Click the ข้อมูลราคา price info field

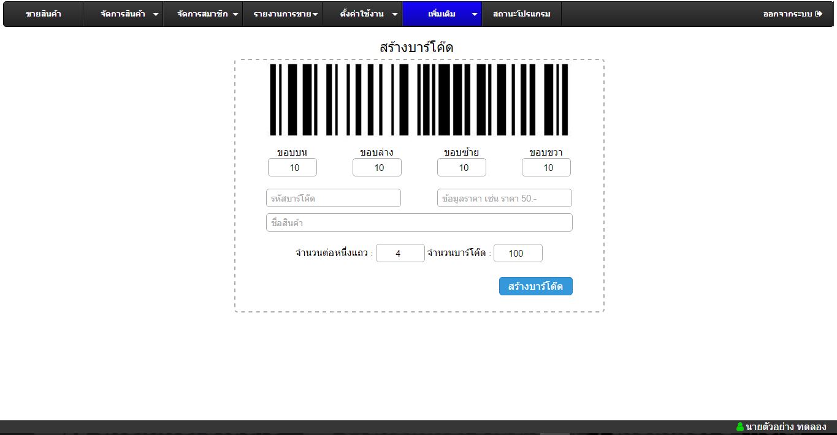505,198
